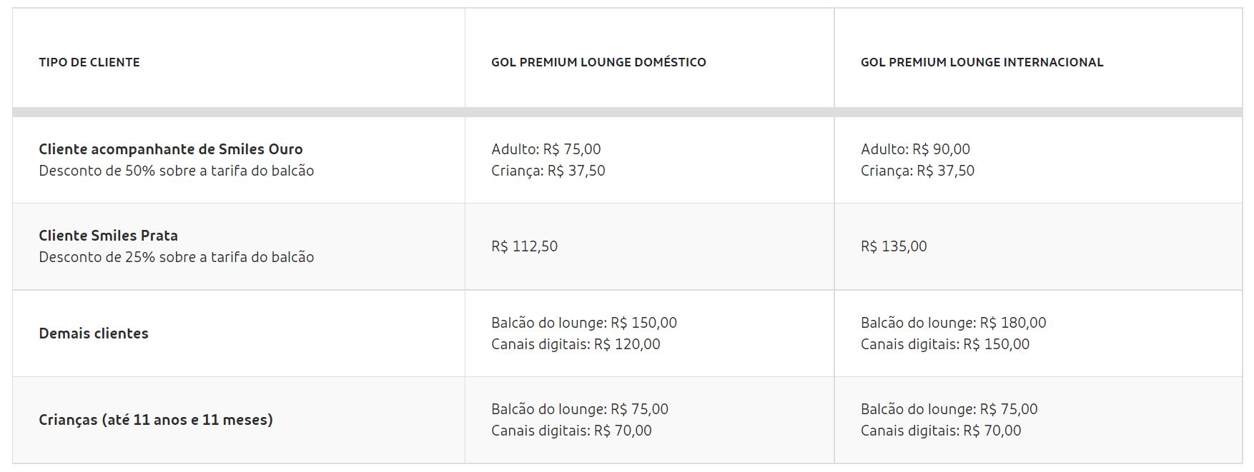The height and width of the screenshot is (472, 1254).
Task: Select domestic Balcão do lounge R$ 150,00
Action: 584,323
